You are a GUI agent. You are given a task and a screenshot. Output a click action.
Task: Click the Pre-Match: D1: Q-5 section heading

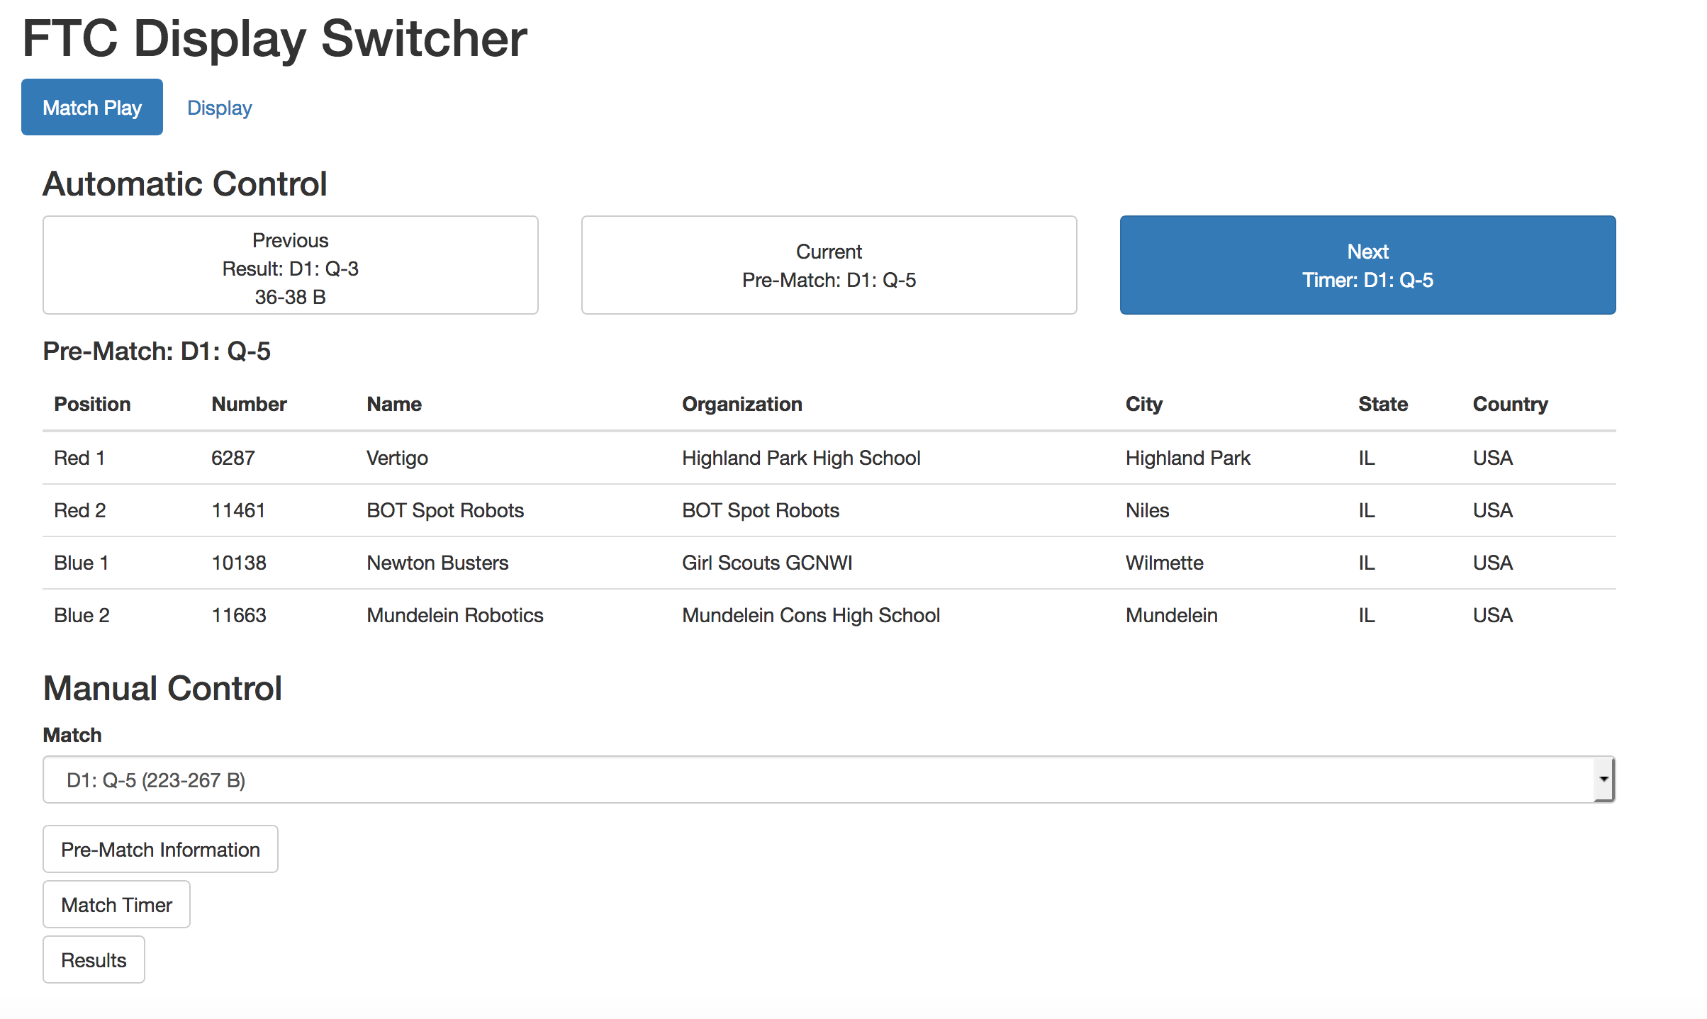point(157,350)
